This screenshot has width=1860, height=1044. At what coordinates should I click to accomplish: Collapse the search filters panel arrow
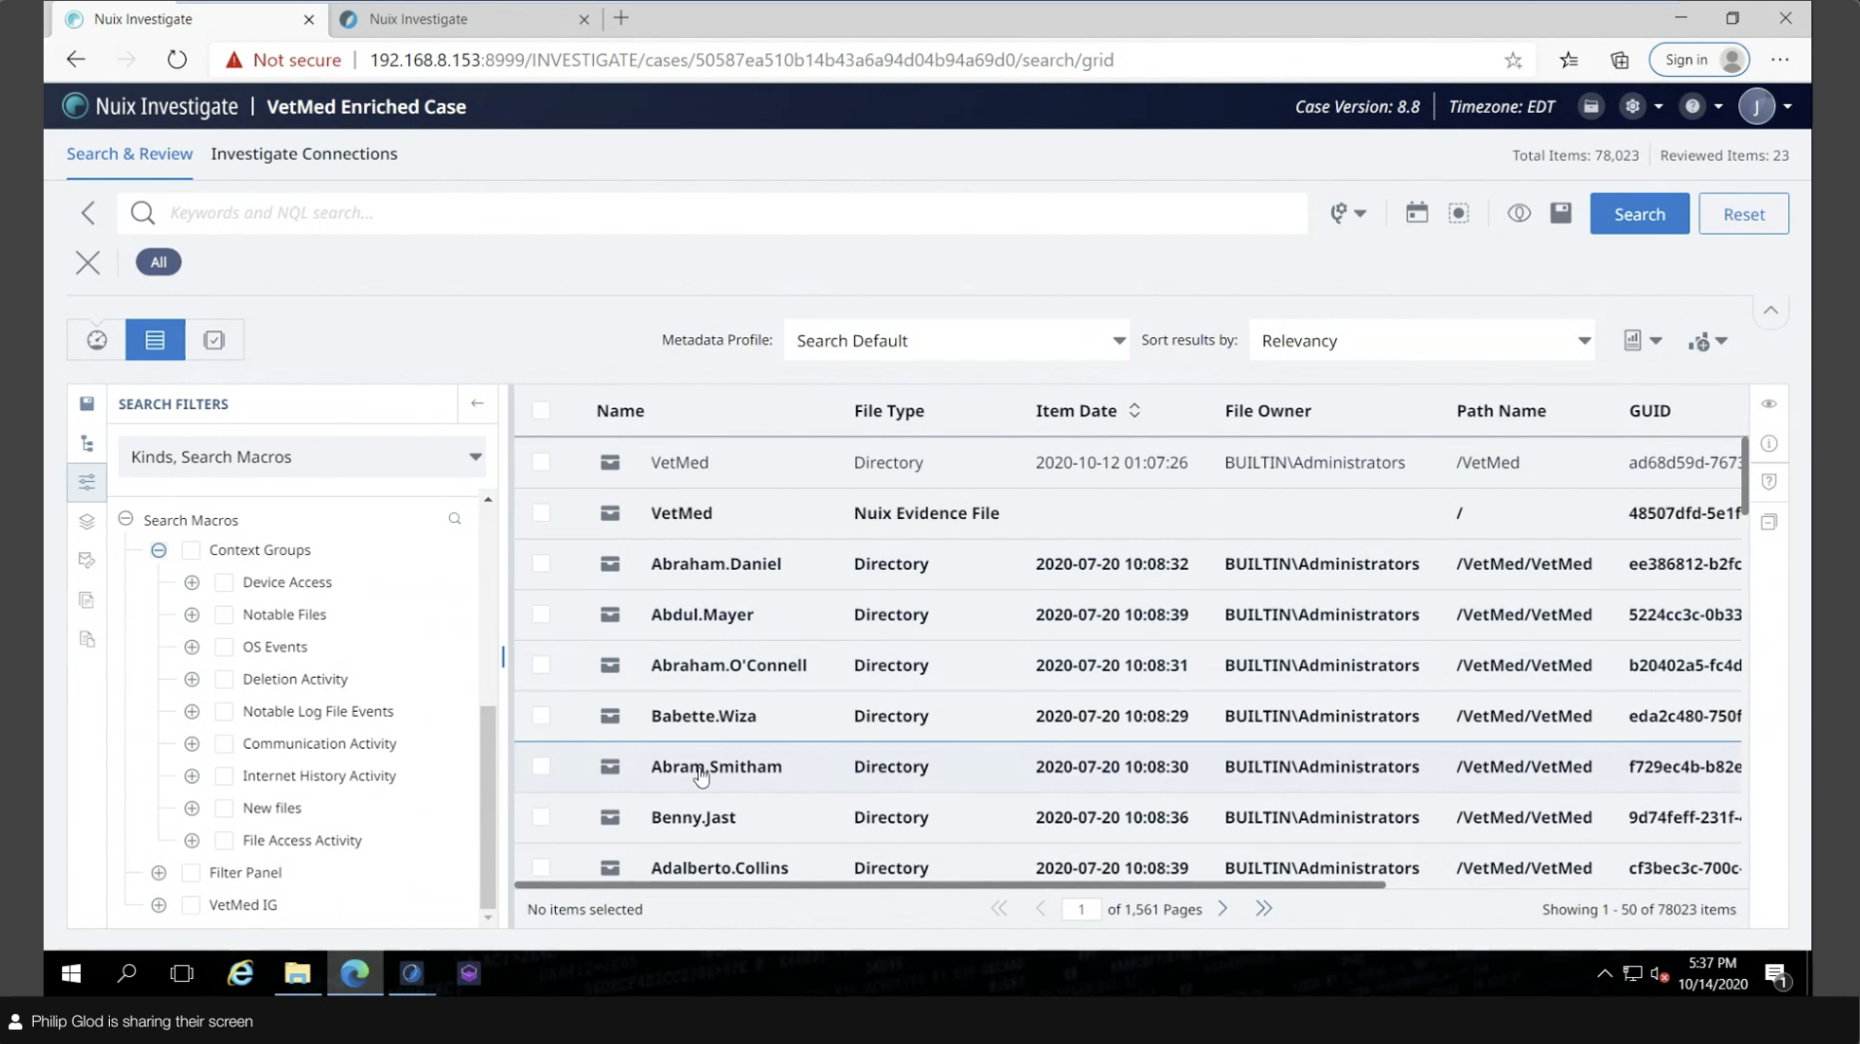click(x=477, y=403)
